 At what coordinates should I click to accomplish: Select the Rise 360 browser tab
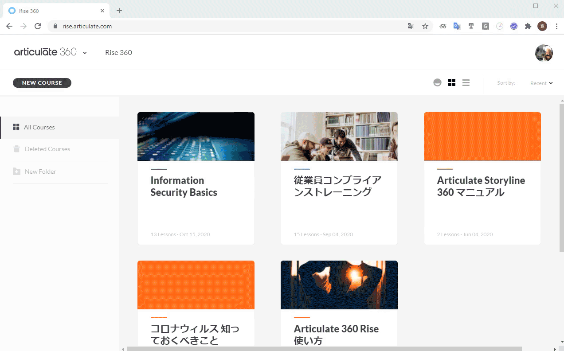pos(56,11)
